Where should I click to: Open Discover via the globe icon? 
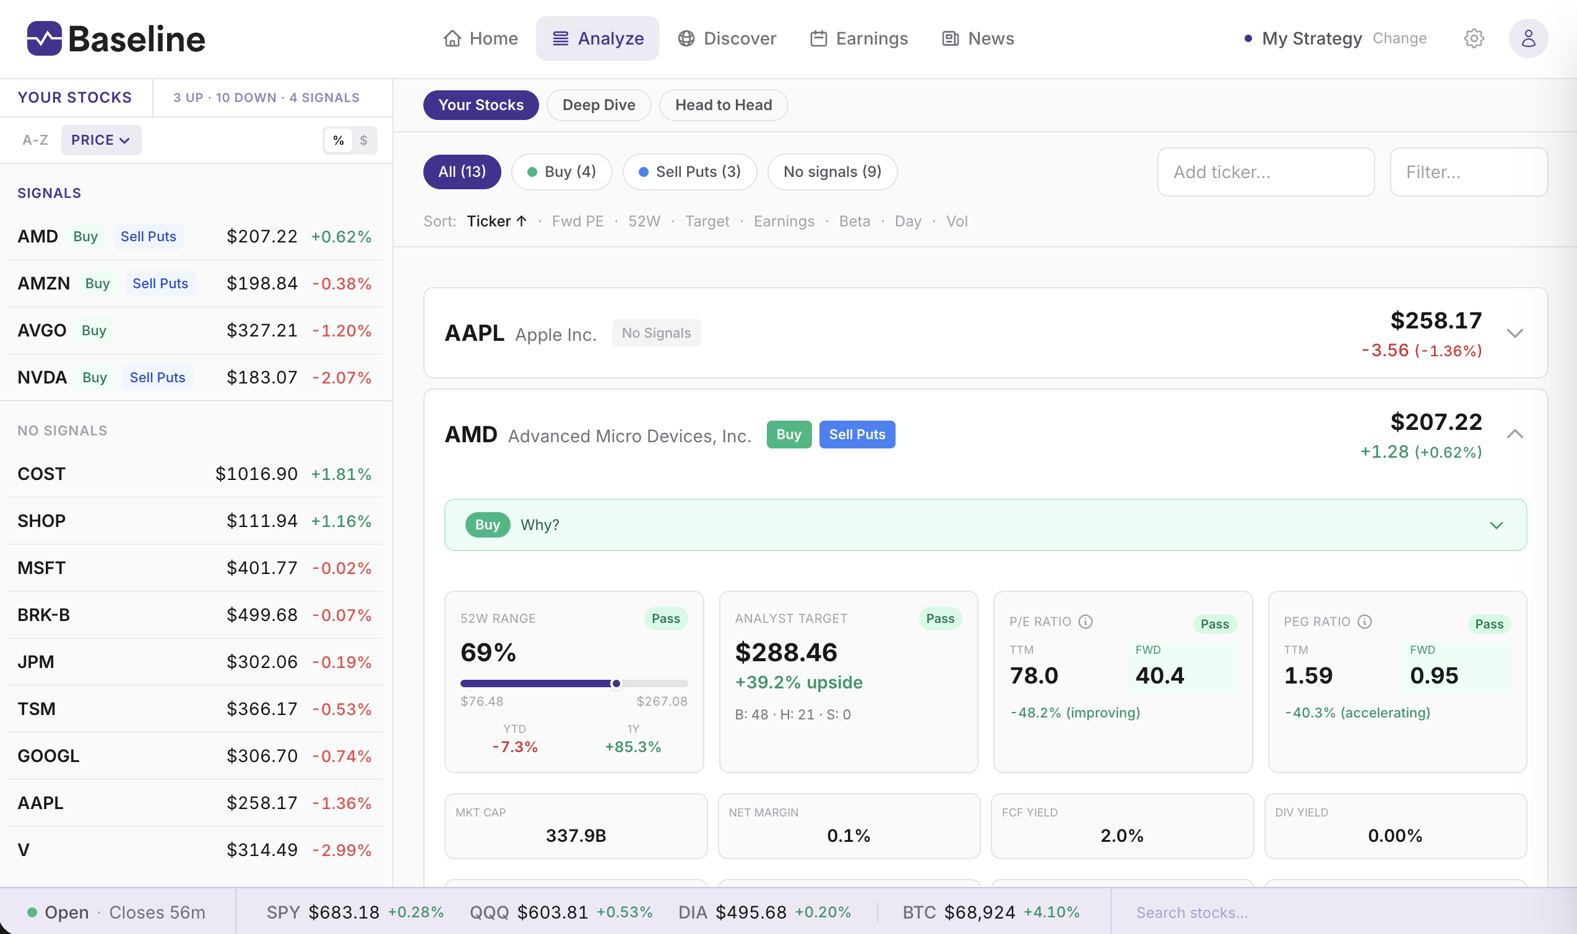pyautogui.click(x=686, y=38)
